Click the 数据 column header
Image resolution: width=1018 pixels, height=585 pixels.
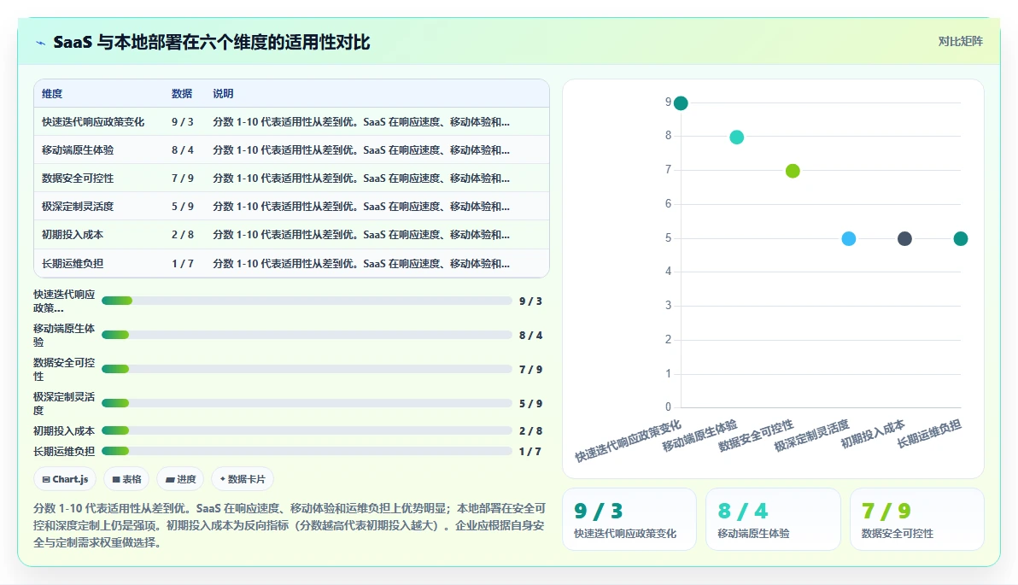click(x=182, y=93)
